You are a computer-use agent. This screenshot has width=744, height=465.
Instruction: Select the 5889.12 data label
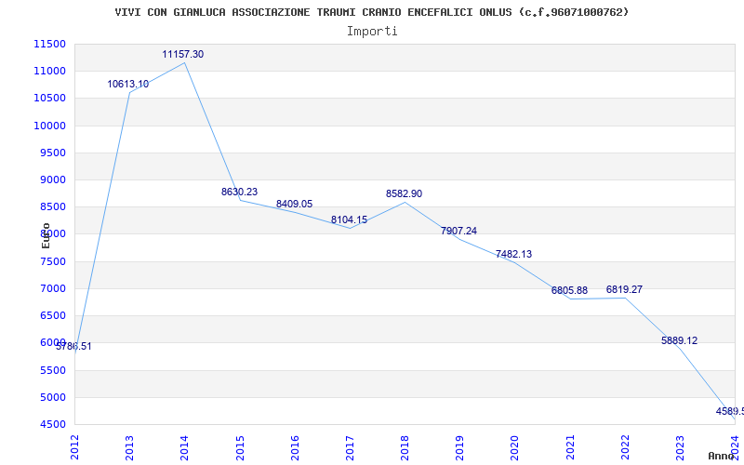(680, 340)
